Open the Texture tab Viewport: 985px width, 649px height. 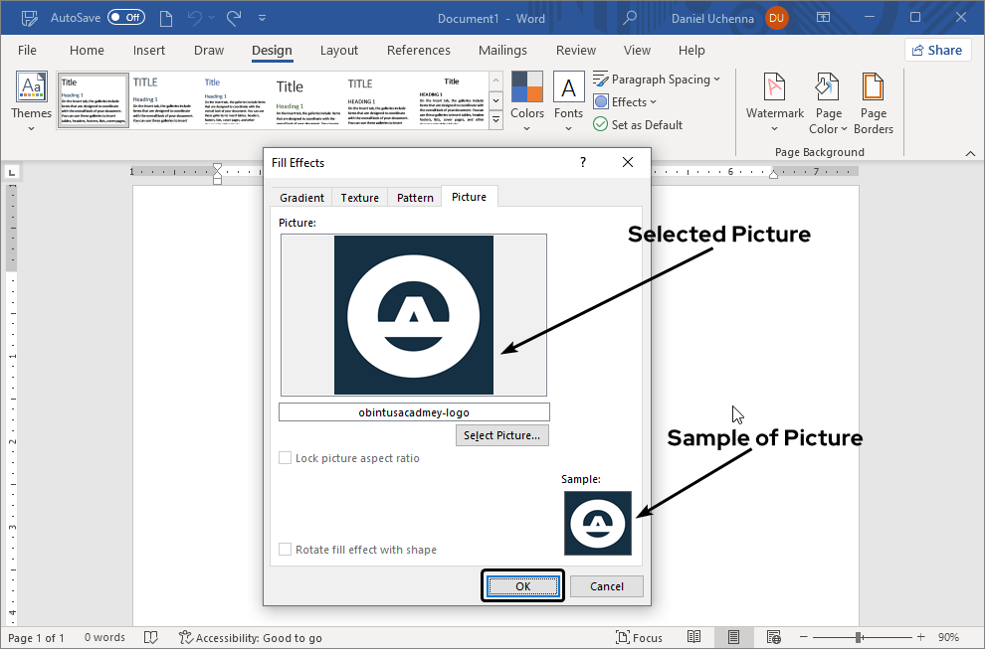359,198
